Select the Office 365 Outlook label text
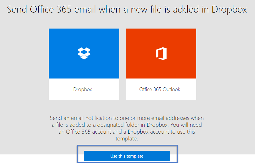 tap(160, 89)
